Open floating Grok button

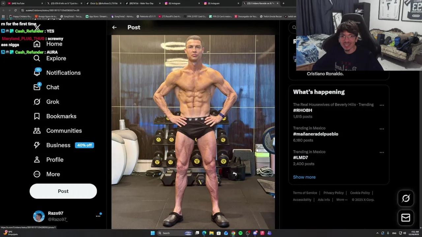click(406, 198)
